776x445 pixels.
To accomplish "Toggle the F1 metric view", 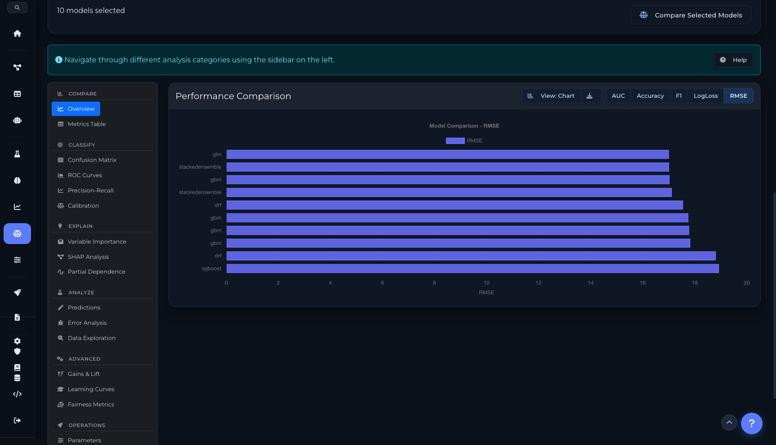I will tap(679, 96).
